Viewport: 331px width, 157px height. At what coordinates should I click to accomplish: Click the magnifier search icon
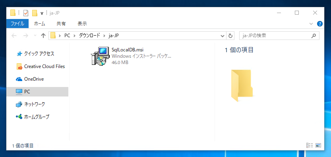click(314, 36)
